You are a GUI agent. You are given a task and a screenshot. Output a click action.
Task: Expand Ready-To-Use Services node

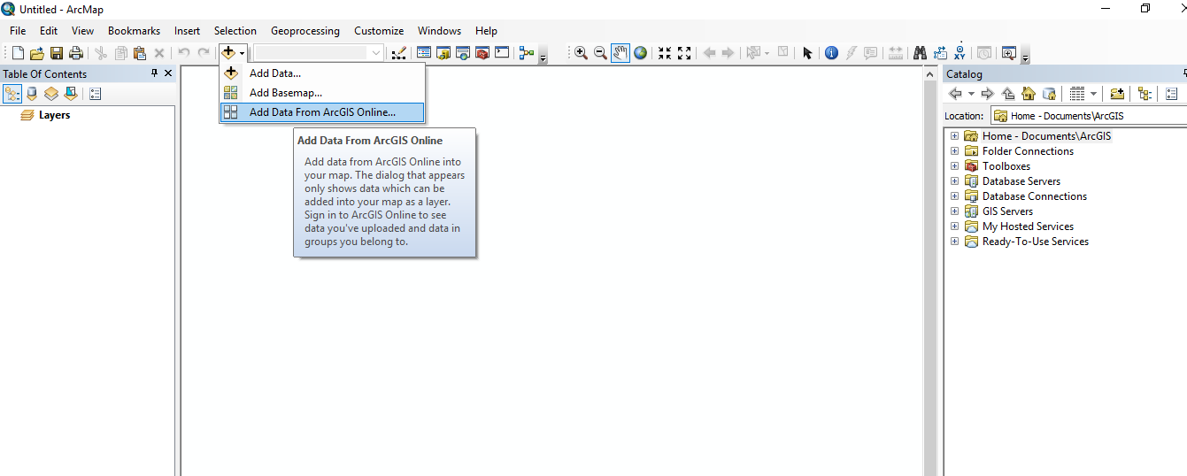click(954, 242)
